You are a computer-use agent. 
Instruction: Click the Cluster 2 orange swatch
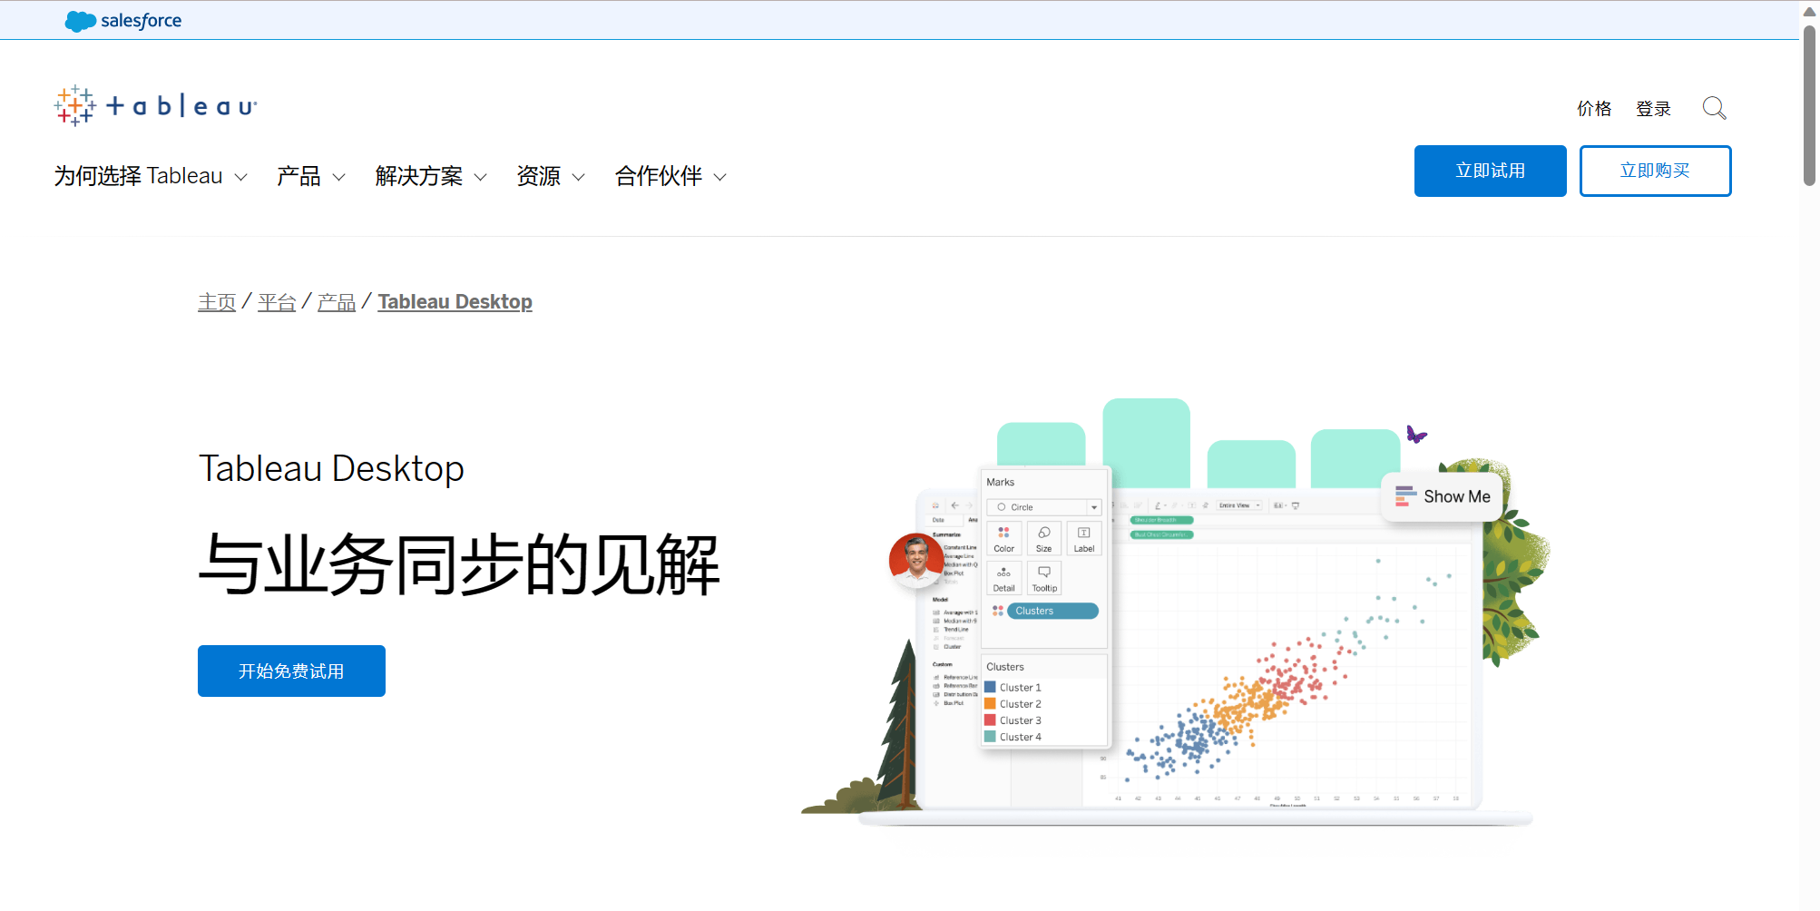pos(990,703)
